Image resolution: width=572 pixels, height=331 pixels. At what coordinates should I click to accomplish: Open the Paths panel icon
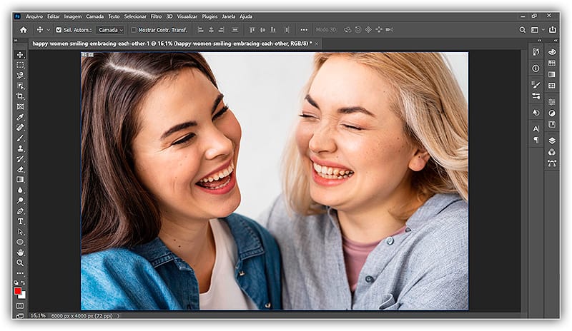552,163
